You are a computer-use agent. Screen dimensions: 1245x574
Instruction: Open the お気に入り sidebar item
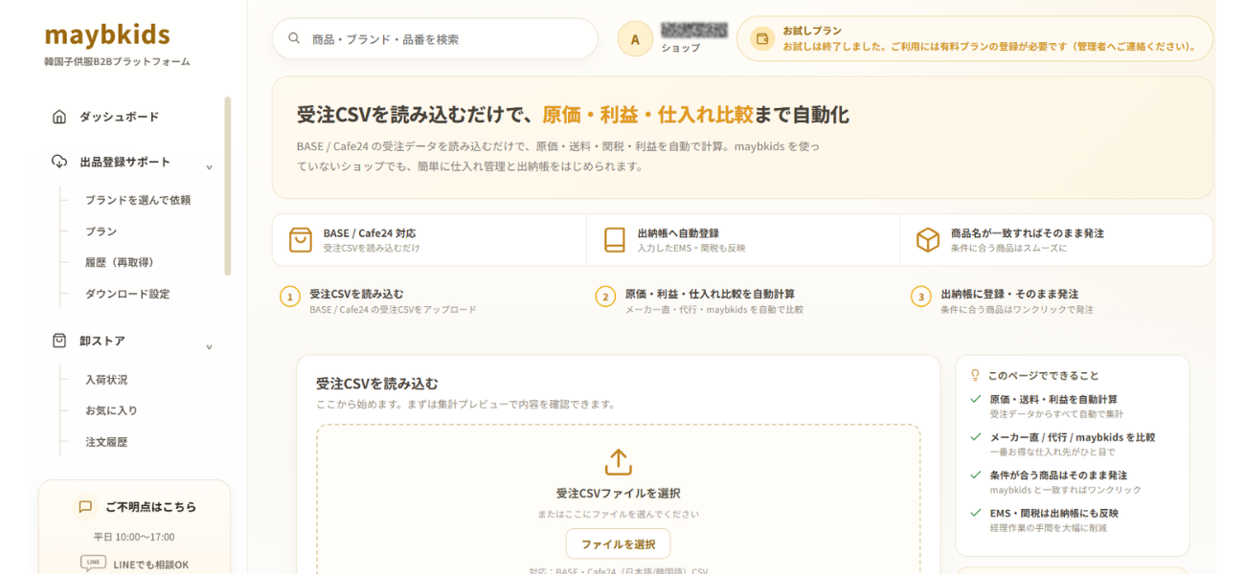click(112, 410)
